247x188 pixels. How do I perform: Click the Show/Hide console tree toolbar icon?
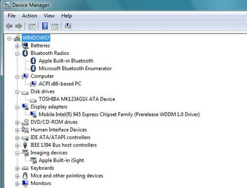[x=32, y=26]
